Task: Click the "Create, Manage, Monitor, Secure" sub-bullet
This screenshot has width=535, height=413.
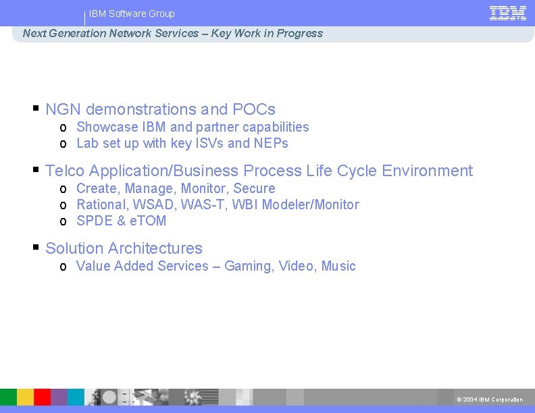Action: (x=176, y=188)
